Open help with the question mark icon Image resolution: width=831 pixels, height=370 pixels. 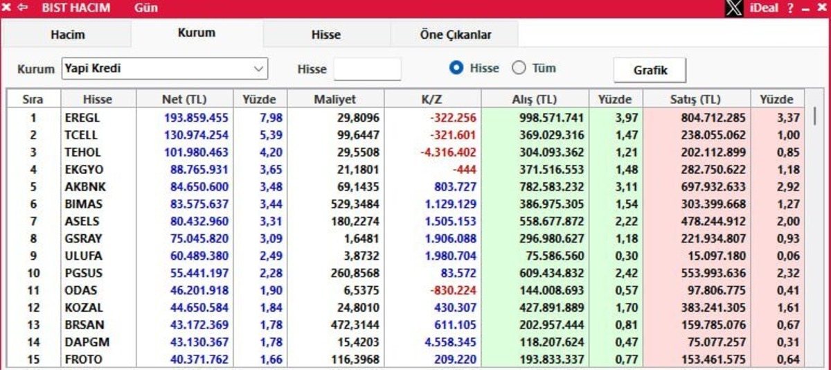pyautogui.click(x=790, y=8)
